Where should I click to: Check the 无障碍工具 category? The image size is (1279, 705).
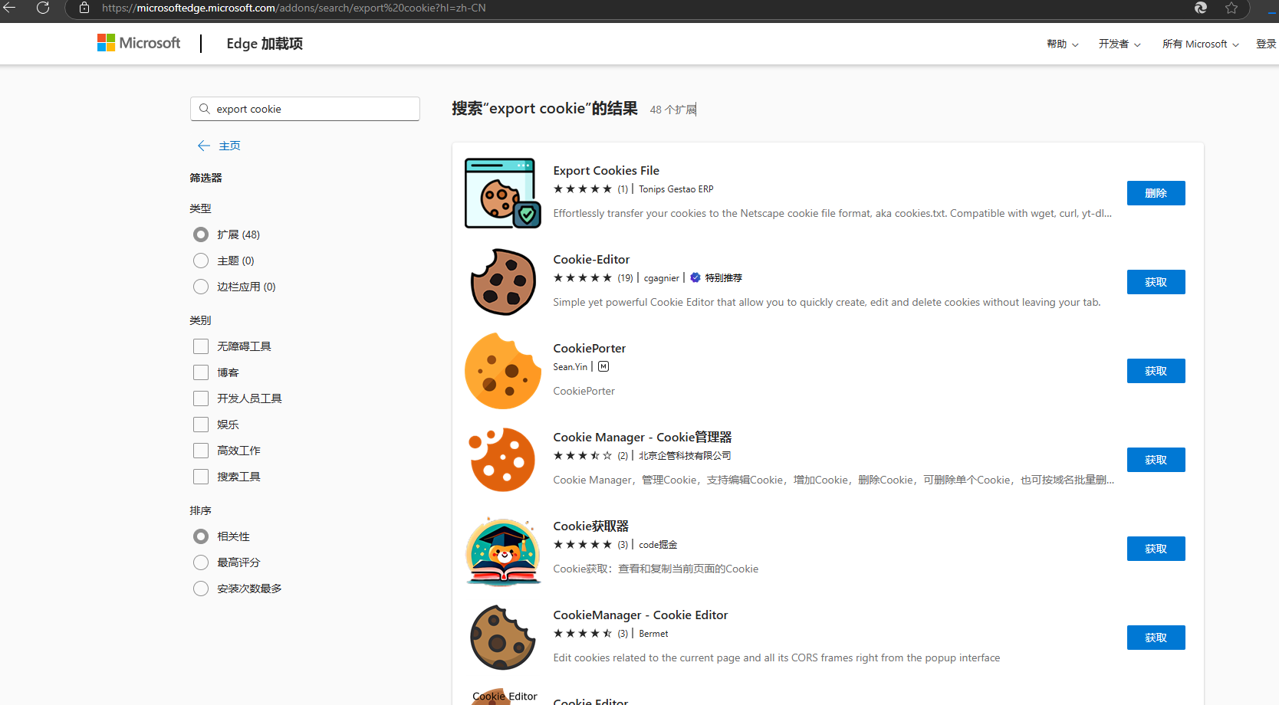(x=201, y=346)
